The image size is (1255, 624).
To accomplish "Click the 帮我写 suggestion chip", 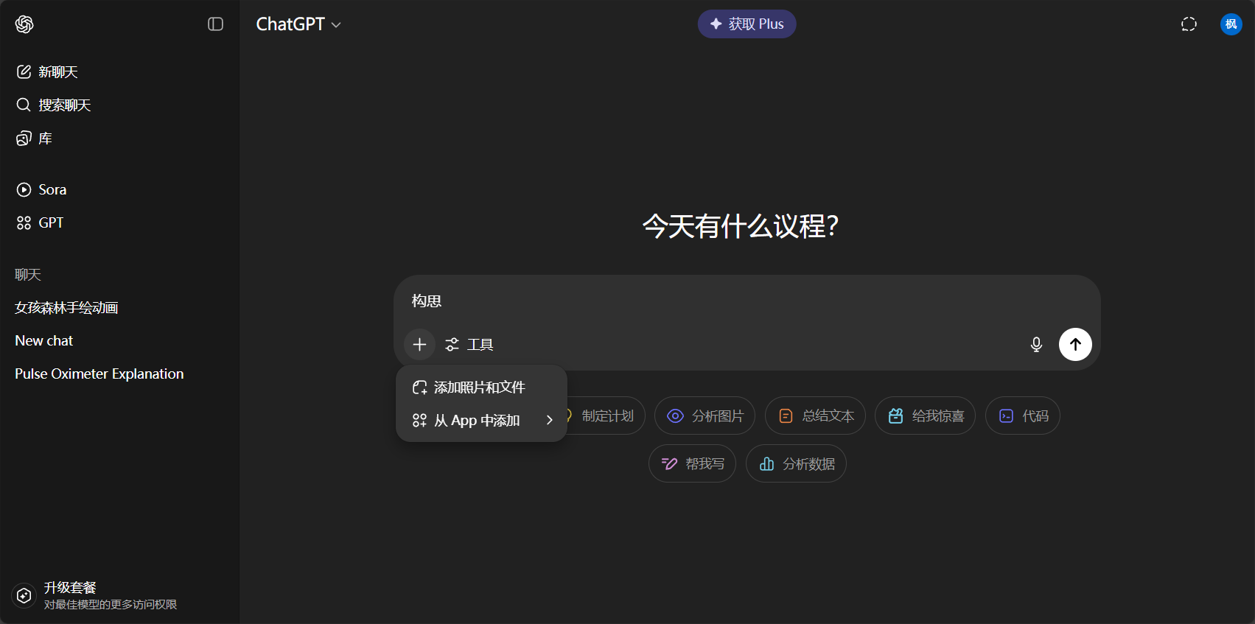I will (x=692, y=463).
